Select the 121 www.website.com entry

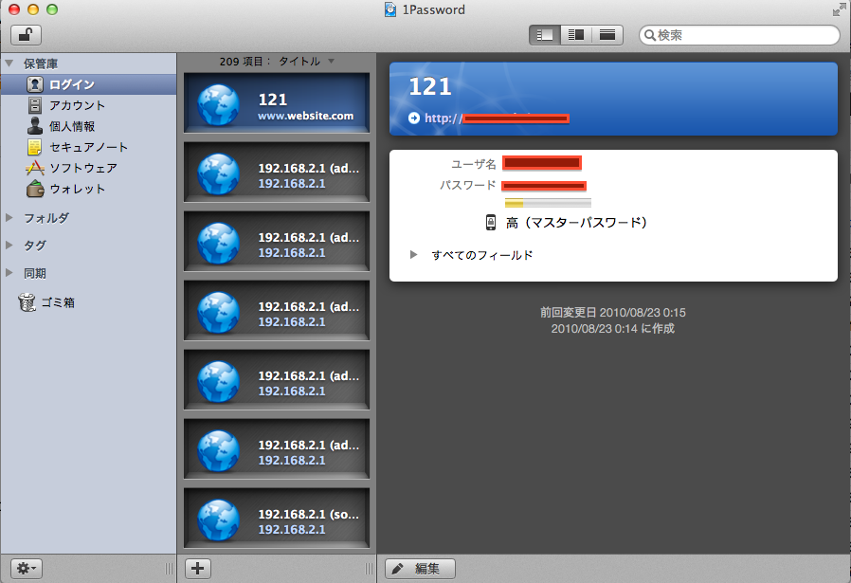coord(277,103)
